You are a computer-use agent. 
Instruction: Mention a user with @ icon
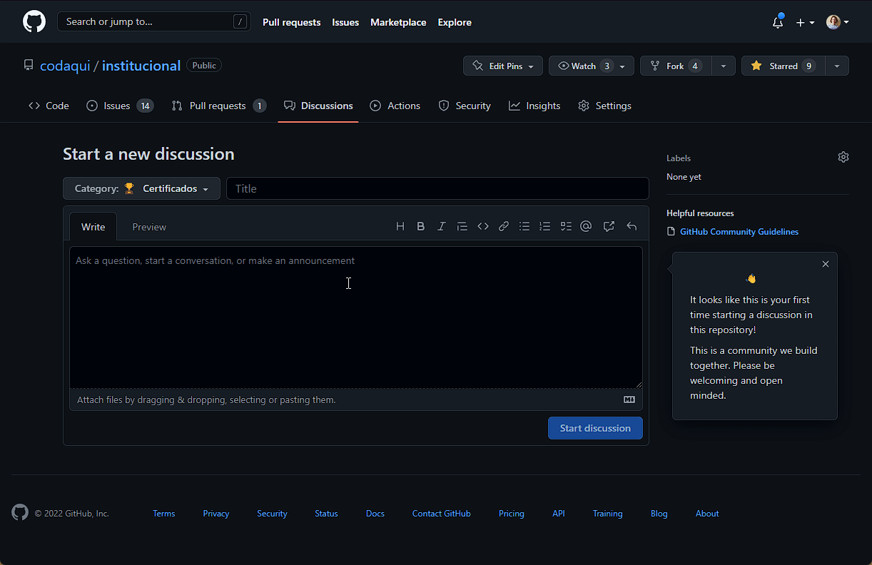click(586, 227)
